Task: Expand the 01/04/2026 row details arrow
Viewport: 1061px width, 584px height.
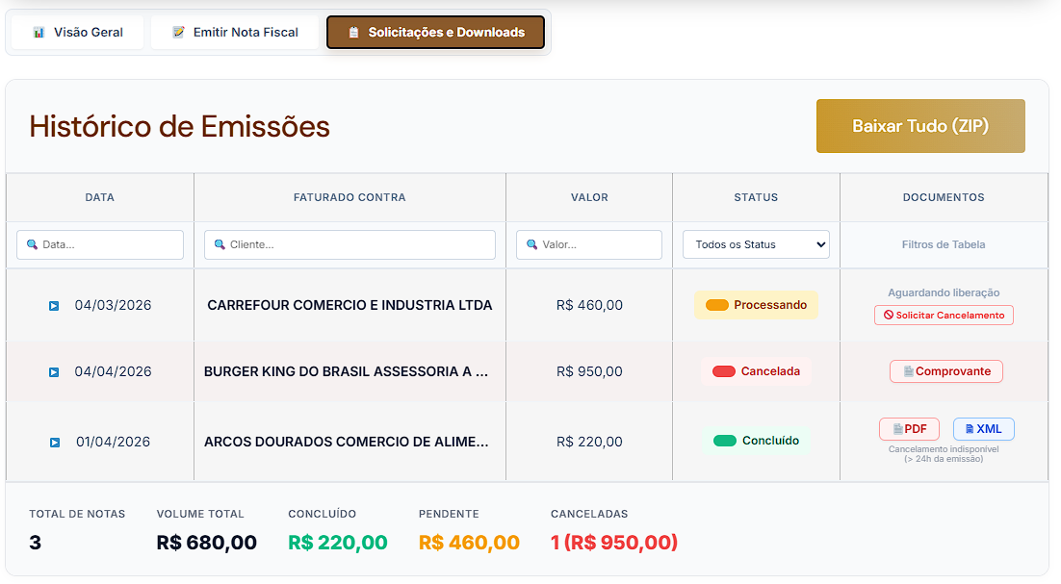Action: point(54,443)
